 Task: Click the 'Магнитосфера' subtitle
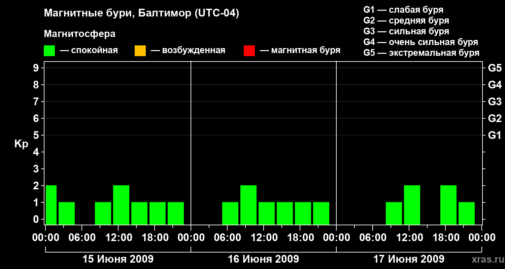80,34
